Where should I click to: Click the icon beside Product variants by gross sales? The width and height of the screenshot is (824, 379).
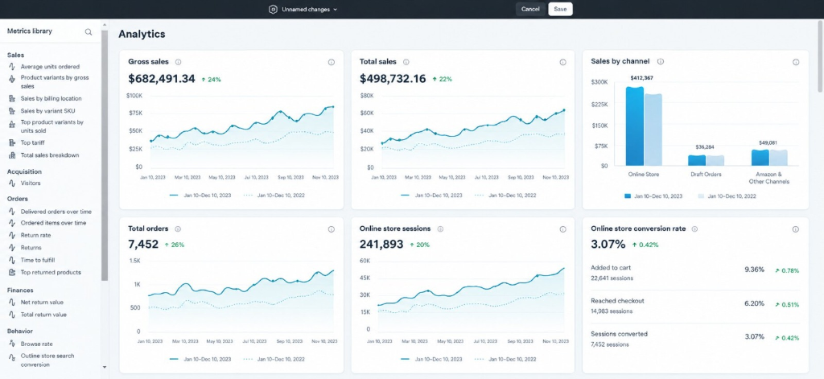point(12,79)
